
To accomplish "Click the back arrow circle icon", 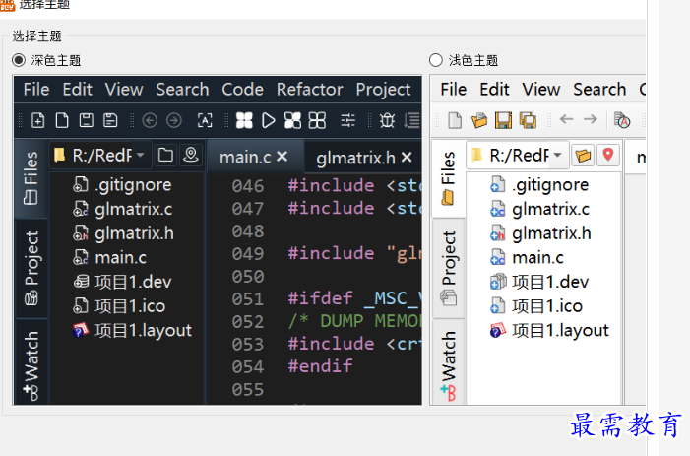I will tap(150, 120).
